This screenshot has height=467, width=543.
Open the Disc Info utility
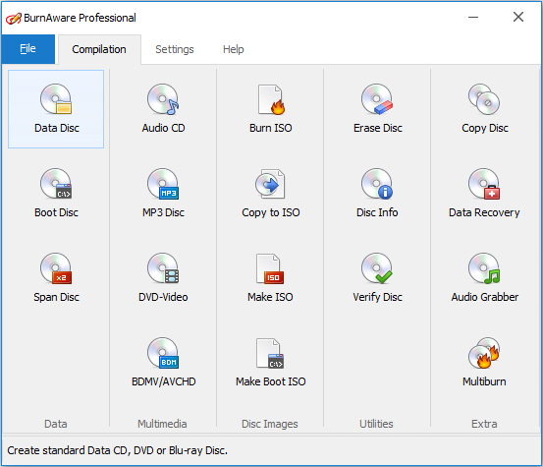click(x=377, y=194)
